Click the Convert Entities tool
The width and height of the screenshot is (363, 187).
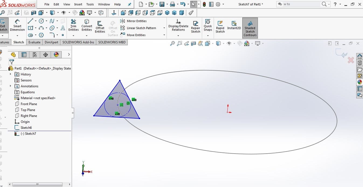click(x=87, y=25)
